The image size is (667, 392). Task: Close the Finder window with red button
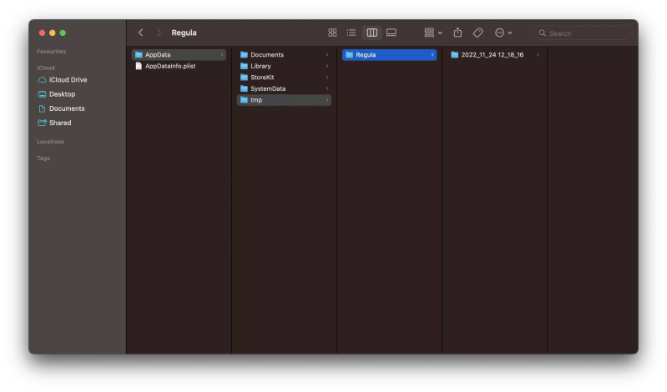click(x=42, y=33)
